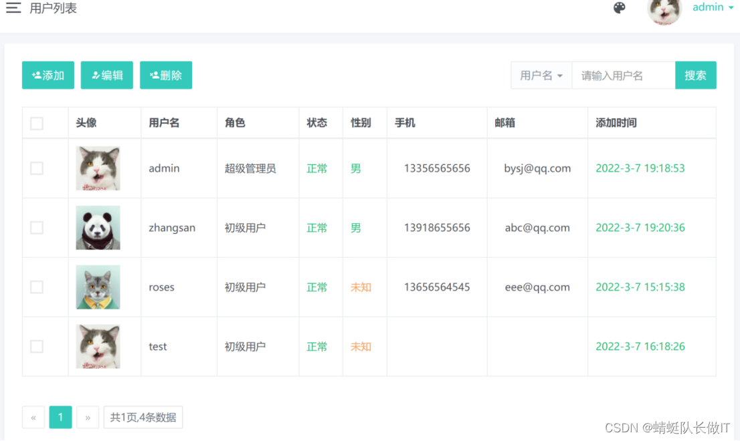Click the username cell 'admin' in table
The height and width of the screenshot is (441, 740).
coord(164,168)
